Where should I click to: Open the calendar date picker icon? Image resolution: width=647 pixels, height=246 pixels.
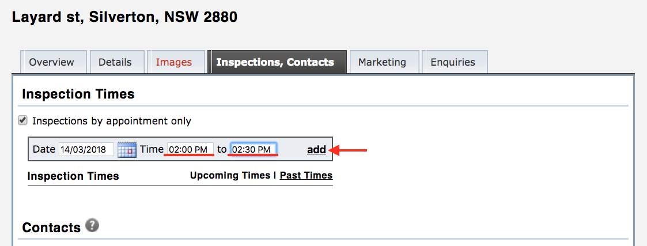coord(126,150)
